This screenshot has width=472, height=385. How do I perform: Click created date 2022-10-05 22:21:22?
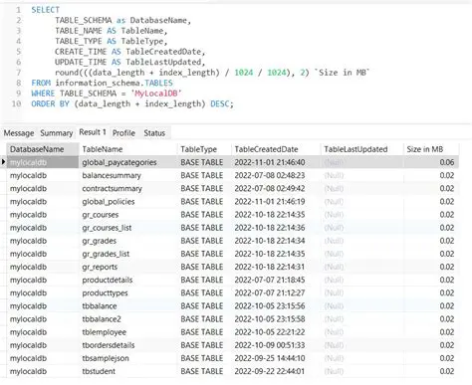click(270, 332)
